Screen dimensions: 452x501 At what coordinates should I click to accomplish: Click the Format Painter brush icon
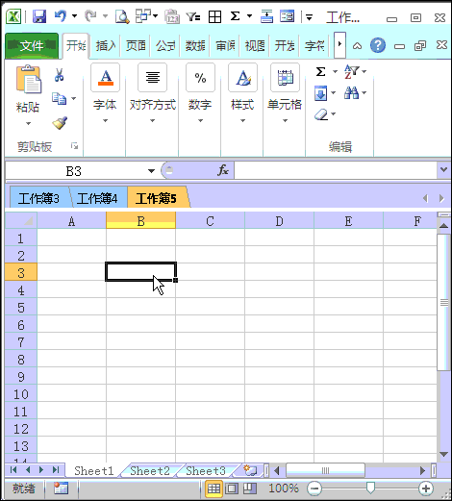pyautogui.click(x=60, y=123)
